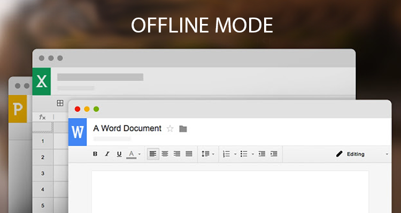Image resolution: width=401 pixels, height=213 pixels.
Task: Open the bulleted list dropdown arrow
Action: coord(253,154)
